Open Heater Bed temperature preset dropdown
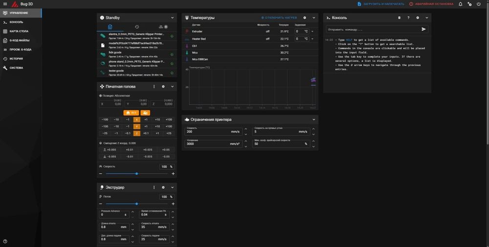The height and width of the screenshot is (247, 489). pyautogui.click(x=312, y=39)
